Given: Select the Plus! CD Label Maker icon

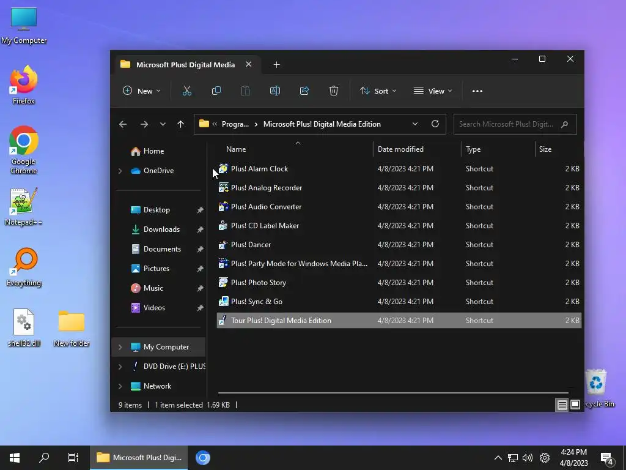Looking at the screenshot, I should (223, 225).
